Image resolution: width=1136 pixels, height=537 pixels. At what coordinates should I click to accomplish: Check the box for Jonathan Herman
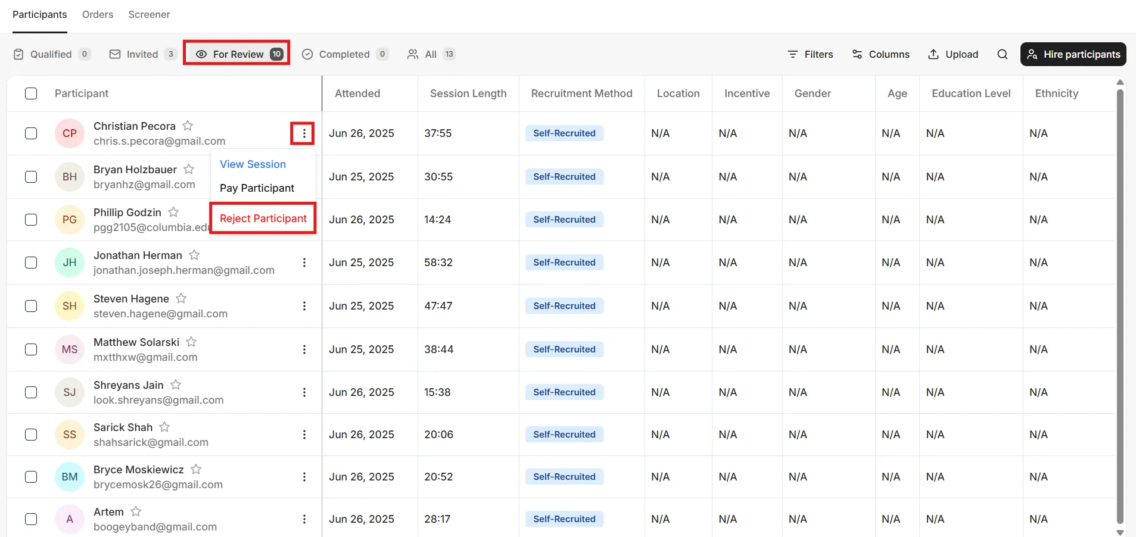pyautogui.click(x=31, y=263)
